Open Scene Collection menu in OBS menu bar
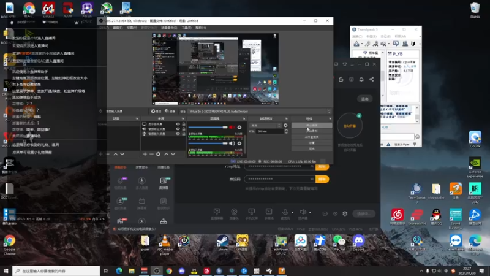This screenshot has height=276, width=490. 169,28
